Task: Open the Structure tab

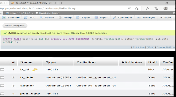Action: point(11,18)
